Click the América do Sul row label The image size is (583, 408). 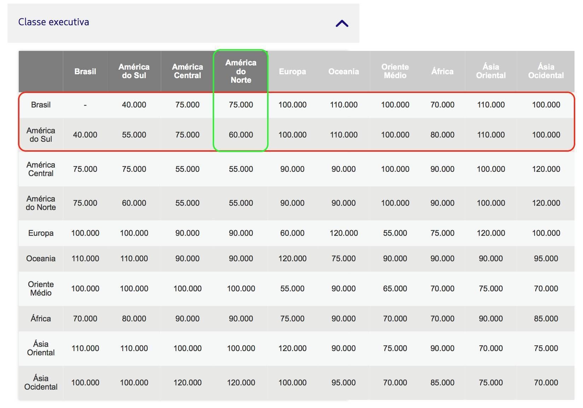[41, 135]
